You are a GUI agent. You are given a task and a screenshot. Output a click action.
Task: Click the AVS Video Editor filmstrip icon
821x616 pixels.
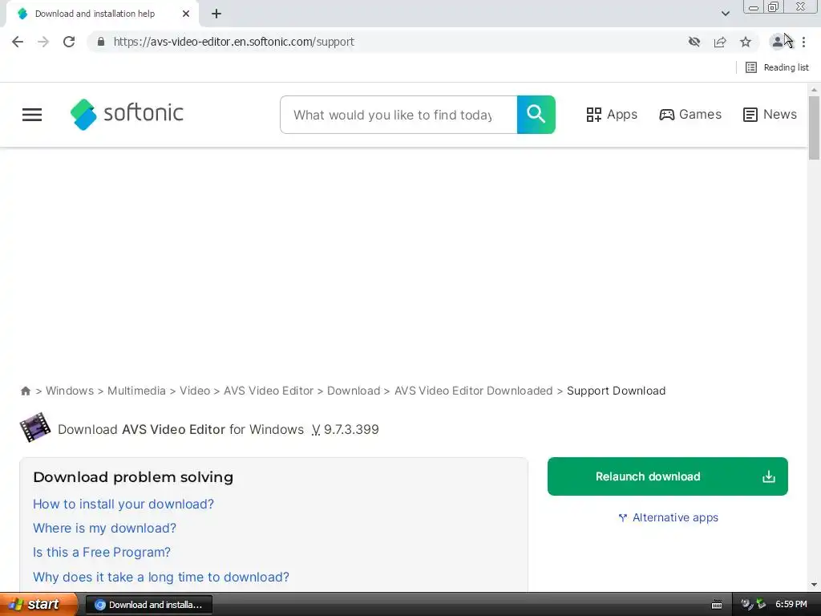[35, 428]
